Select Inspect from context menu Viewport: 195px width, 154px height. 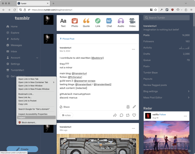point(36,117)
